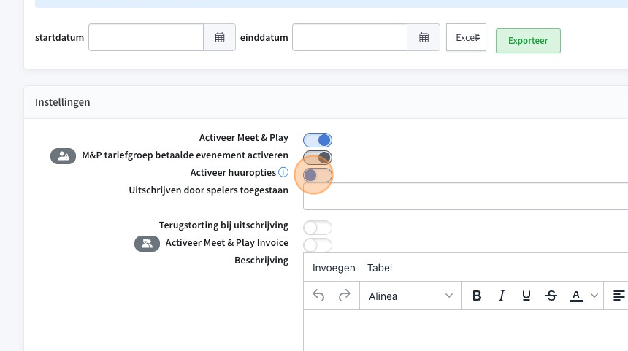
Task: Toggle the Activeer huuropties switch
Action: pyautogui.click(x=318, y=175)
